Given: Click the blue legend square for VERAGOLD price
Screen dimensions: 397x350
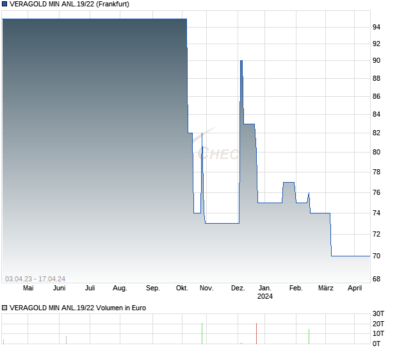Looking at the screenshot, I should point(4,4).
